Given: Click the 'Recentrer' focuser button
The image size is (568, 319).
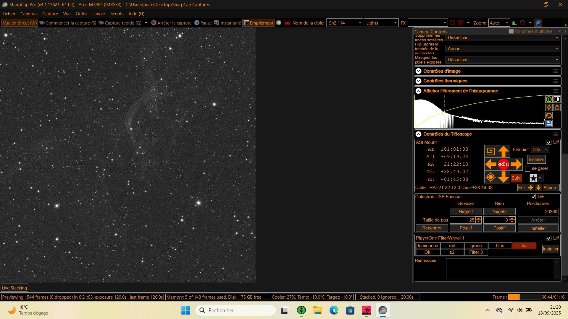Looking at the screenshot, I should (x=432, y=228).
